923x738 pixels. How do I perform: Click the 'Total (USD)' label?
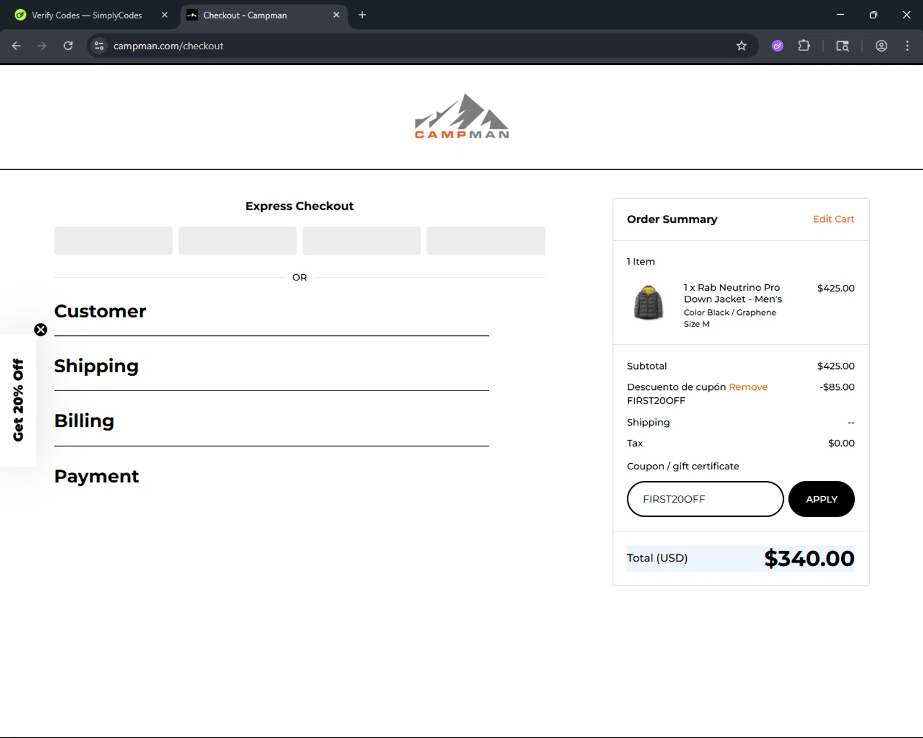pyautogui.click(x=657, y=558)
